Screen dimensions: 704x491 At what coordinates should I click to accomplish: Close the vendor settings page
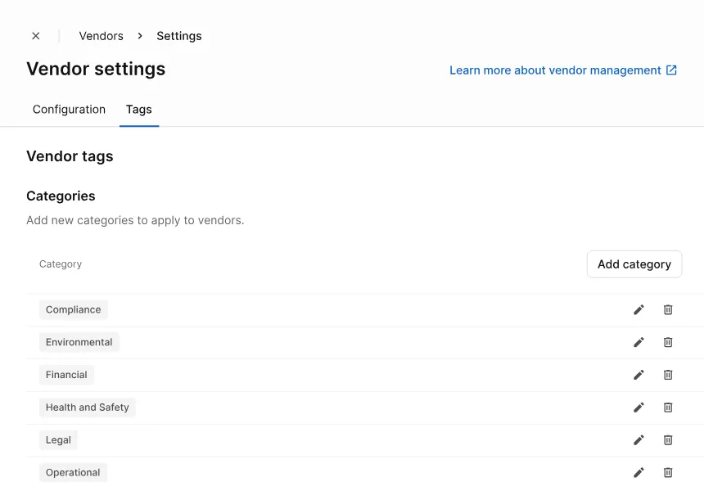36,36
